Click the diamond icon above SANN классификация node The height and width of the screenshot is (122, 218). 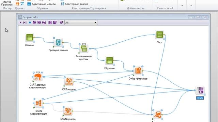(x=43, y=99)
